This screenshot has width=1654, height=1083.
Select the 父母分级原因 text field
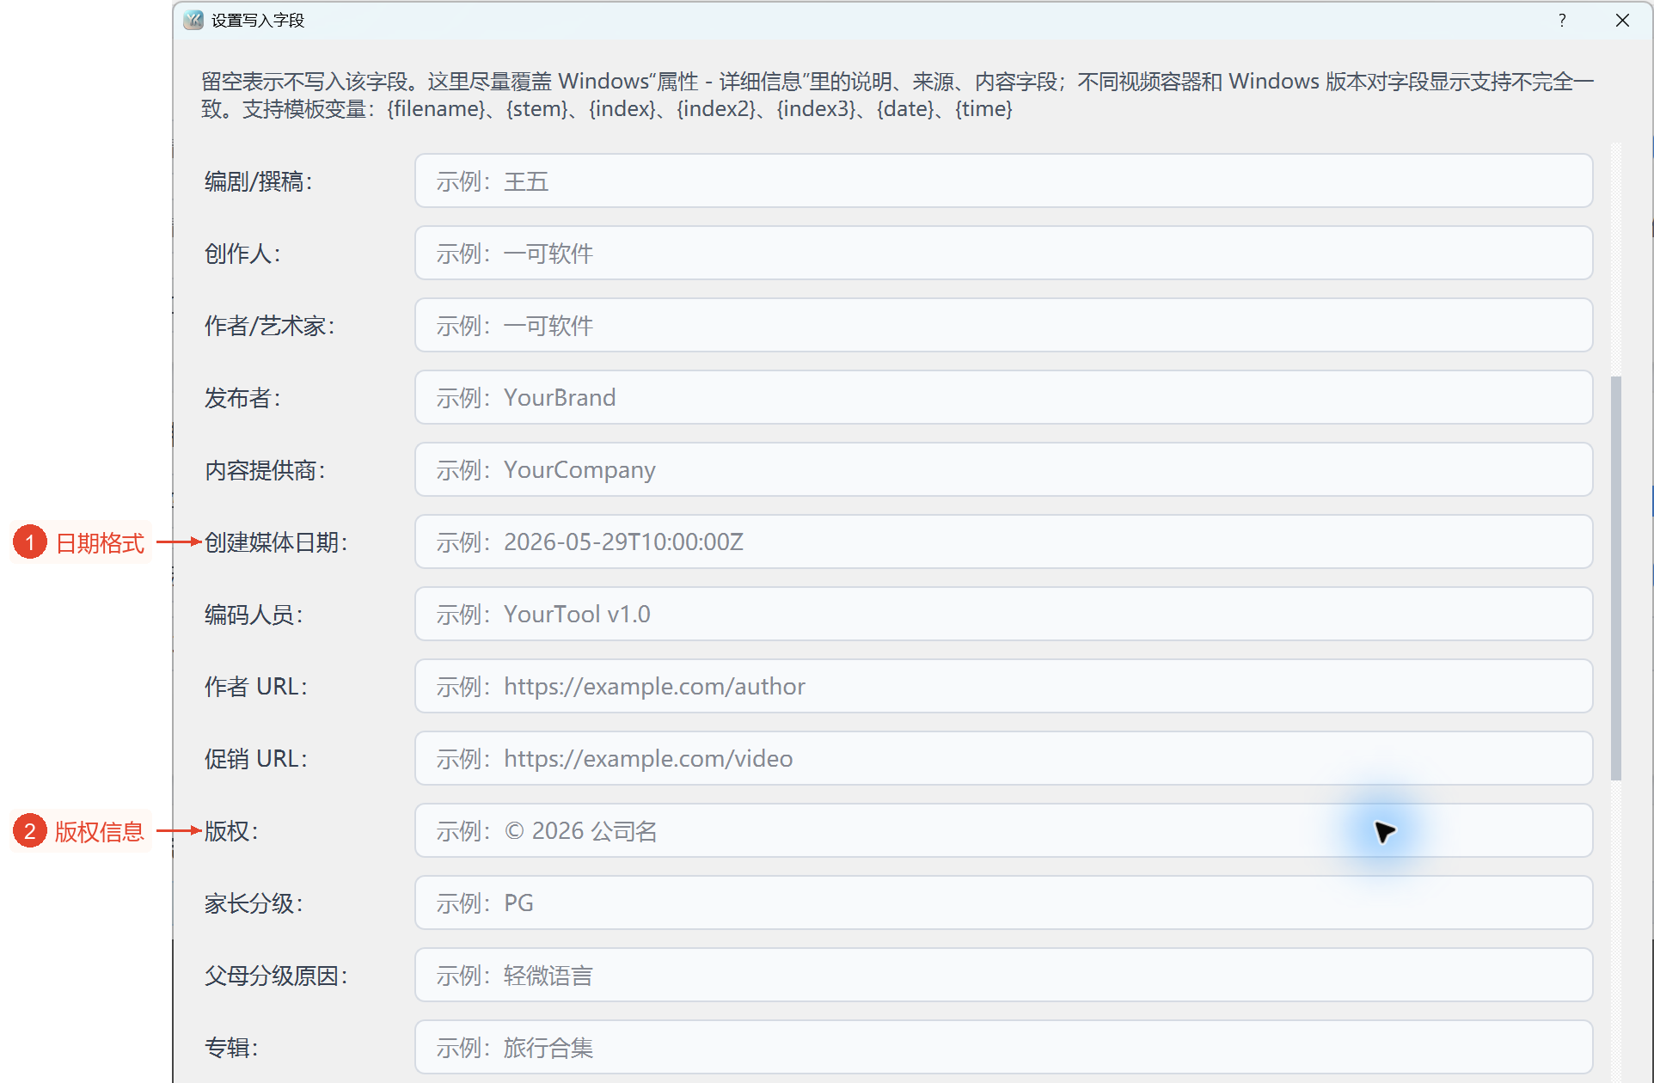coord(1003,975)
